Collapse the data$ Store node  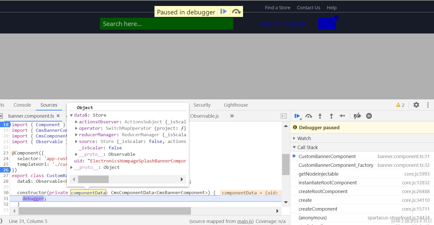pos(71,115)
